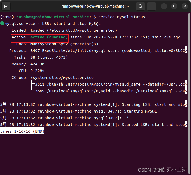Click the 'active (running)' status text
The image size is (191, 175).
(49, 37)
